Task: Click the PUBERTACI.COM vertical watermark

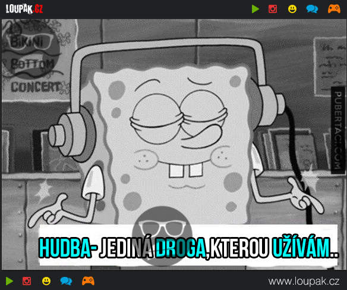Action: (337, 130)
